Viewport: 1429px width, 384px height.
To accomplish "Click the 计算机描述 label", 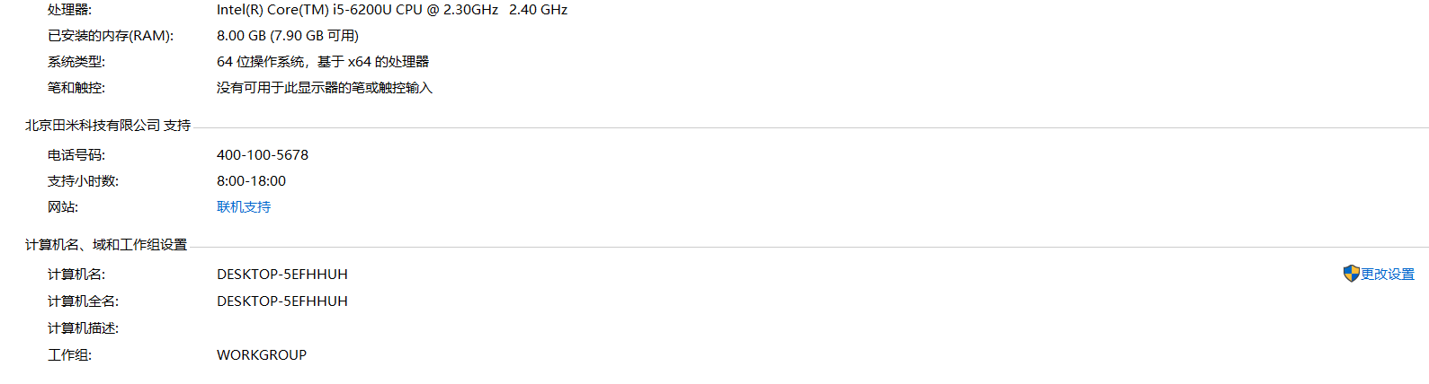I will (x=83, y=328).
